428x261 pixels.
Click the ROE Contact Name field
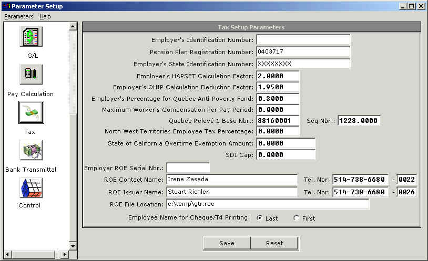232,179
